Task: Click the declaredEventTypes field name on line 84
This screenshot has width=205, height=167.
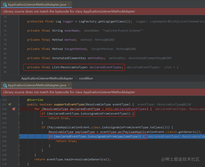Action: coord(106,67)
